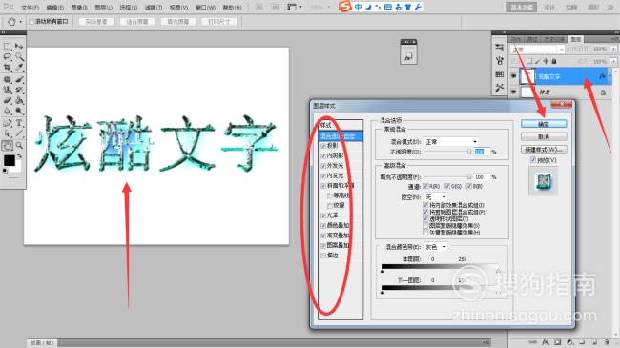Open the 图像(I) menu
The height and width of the screenshot is (348, 620).
79,7
